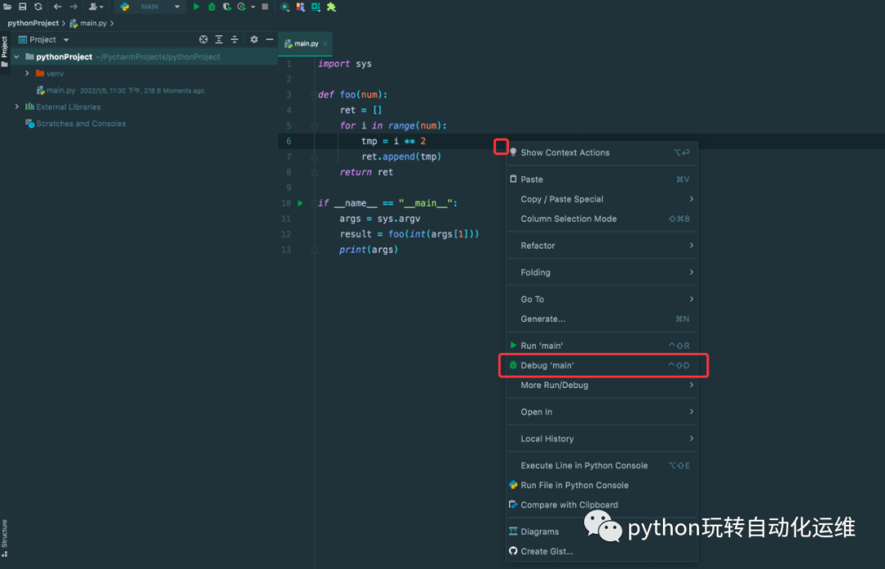Image resolution: width=885 pixels, height=569 pixels.
Task: Select Debug 'main' from context menu
Action: (x=547, y=365)
